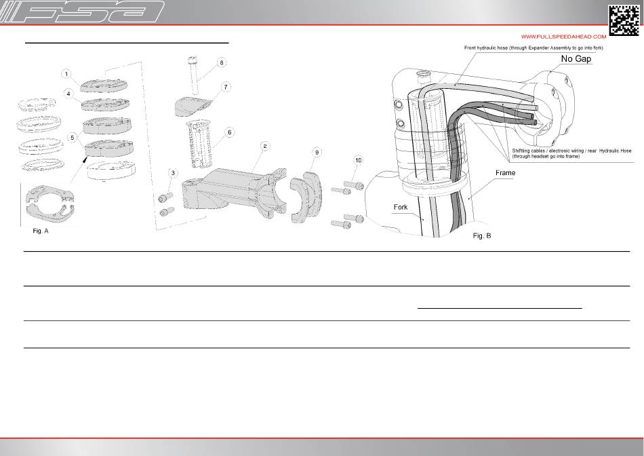Viewport: 644px width, 456px height.
Task: Select callout number 5 in Fig. A
Action: [73, 137]
